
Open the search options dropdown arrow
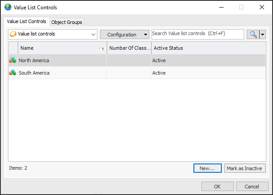pos(262,34)
